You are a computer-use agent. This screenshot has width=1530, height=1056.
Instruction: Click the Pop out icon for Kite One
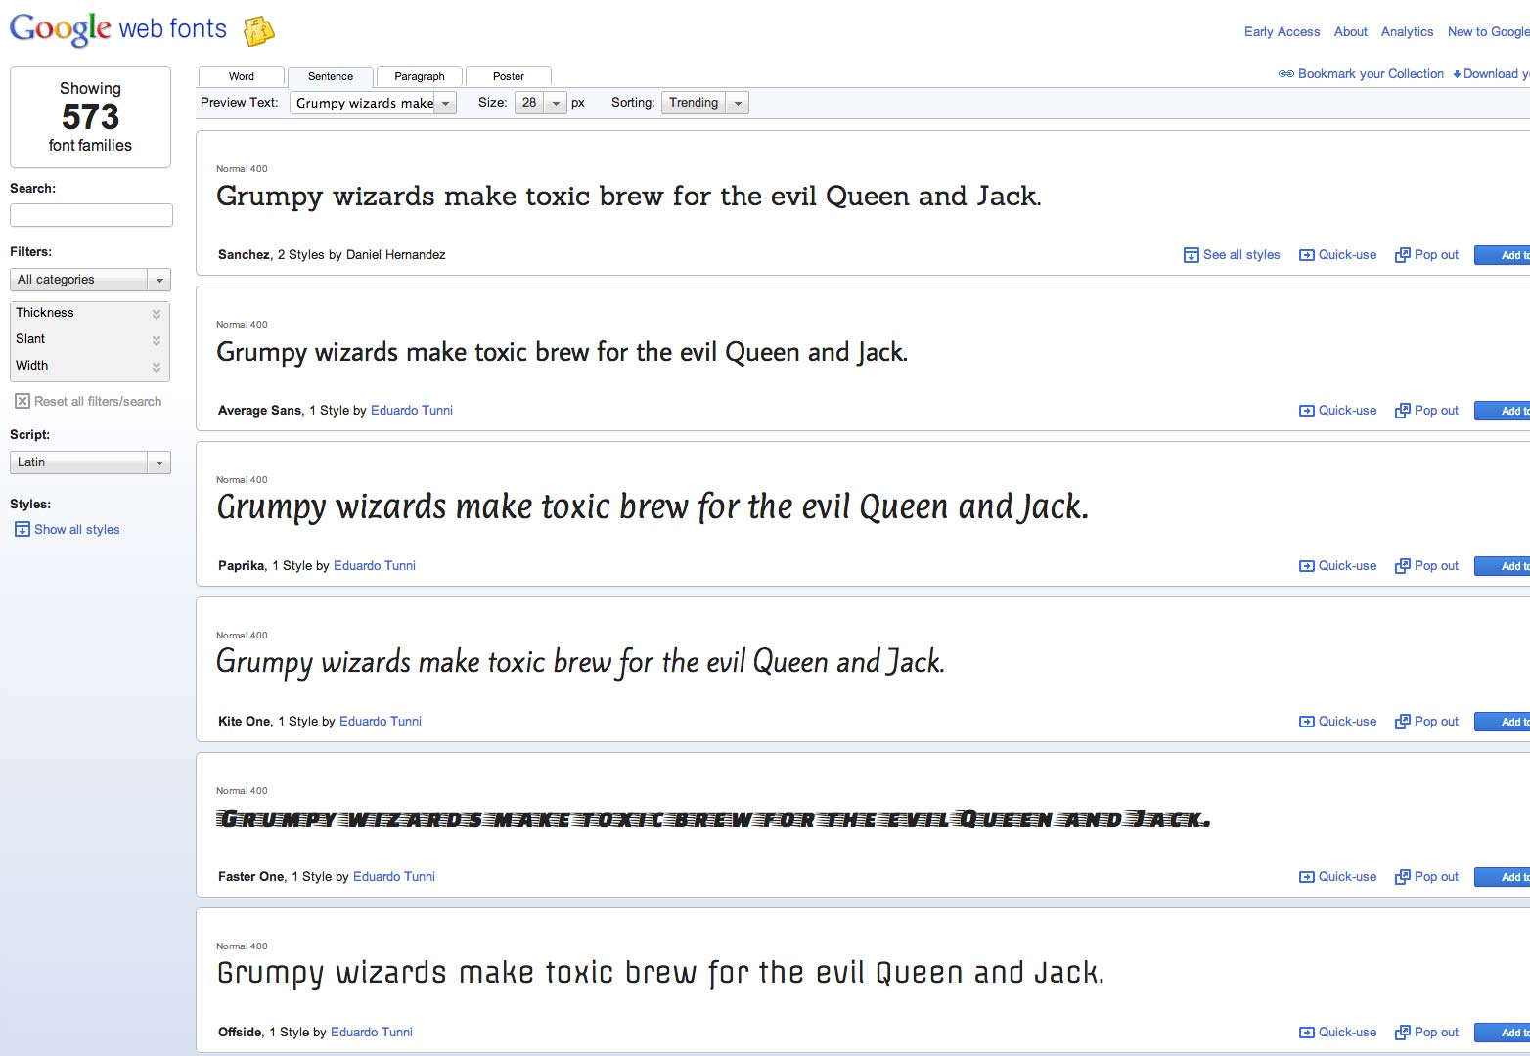pyautogui.click(x=1403, y=722)
